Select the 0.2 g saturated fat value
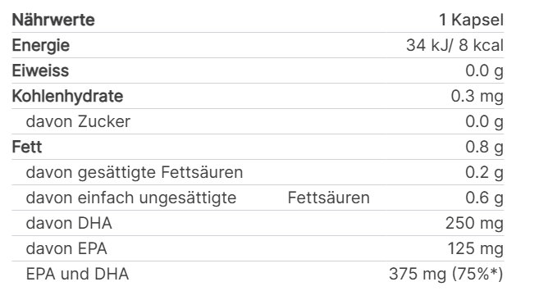The width and height of the screenshot is (539, 300). point(484,172)
